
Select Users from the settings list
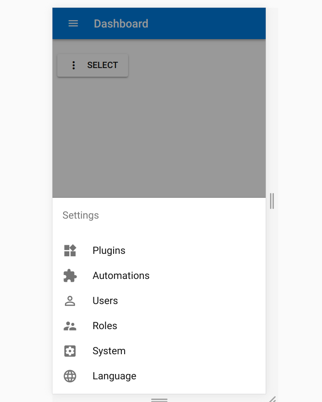[x=105, y=301]
